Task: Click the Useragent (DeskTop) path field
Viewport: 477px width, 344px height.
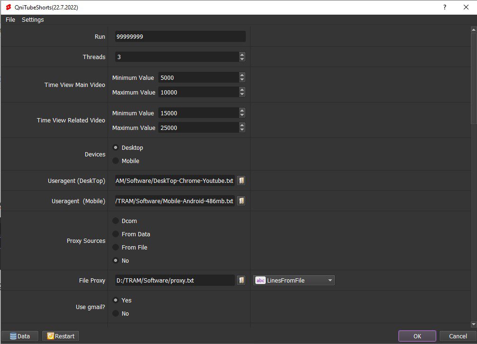Action: [x=175, y=181]
